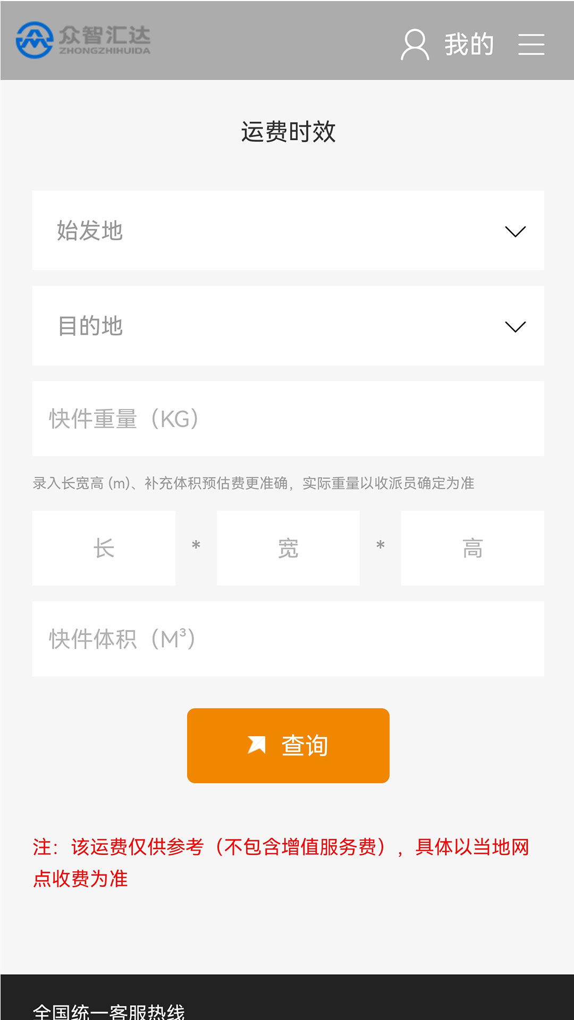Click the arrow icon on the 查询 button
Viewport: 574px width, 1020px height.
point(257,745)
